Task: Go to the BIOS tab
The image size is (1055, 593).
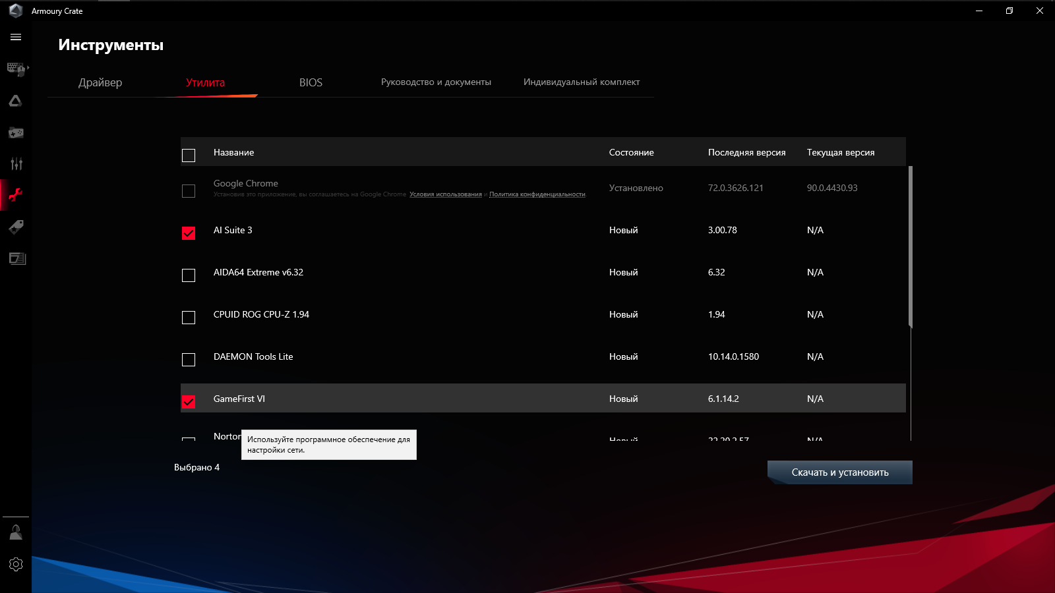Action: (311, 82)
